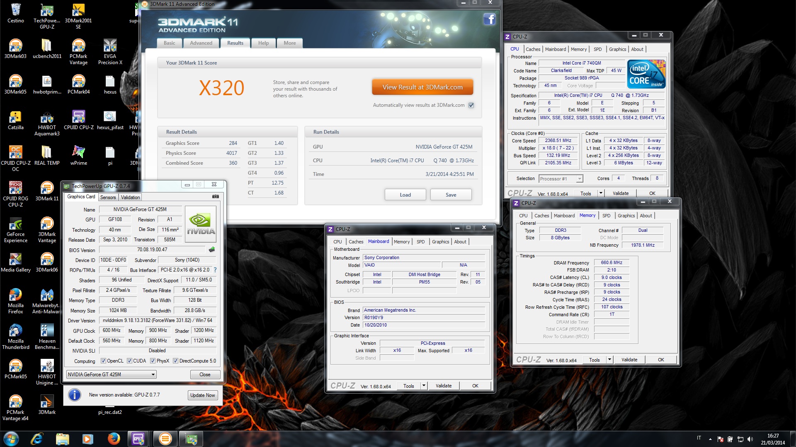The width and height of the screenshot is (796, 447).
Task: Open REAL TEMP desktop icon
Action: [x=47, y=156]
